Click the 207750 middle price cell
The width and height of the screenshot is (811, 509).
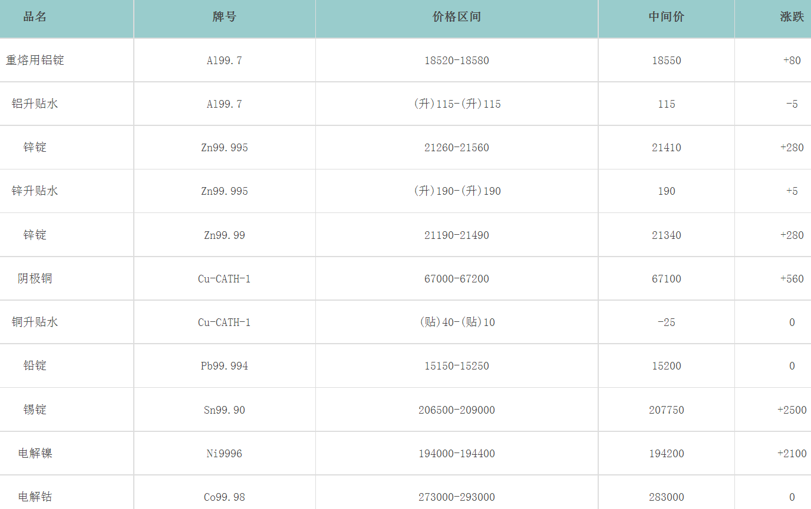(666, 410)
